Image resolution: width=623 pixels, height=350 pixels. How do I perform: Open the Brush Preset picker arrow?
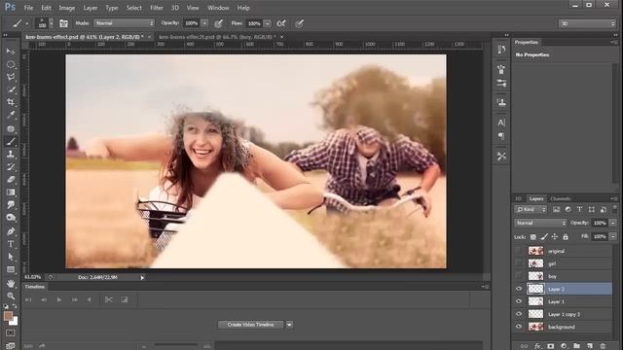(51, 23)
